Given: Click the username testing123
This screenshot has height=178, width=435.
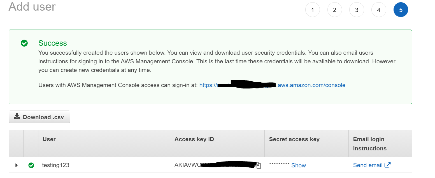Looking at the screenshot, I should click(x=55, y=165).
